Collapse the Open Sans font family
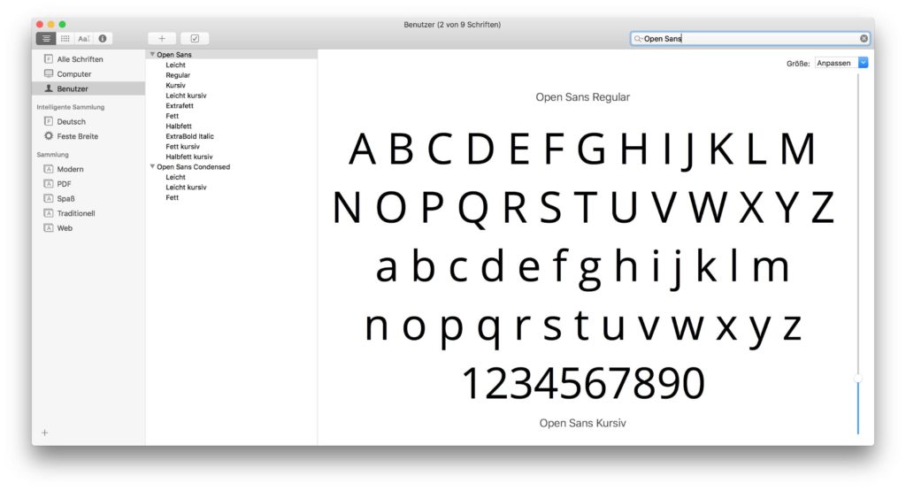Viewport: 906px width, 491px height. [152, 55]
